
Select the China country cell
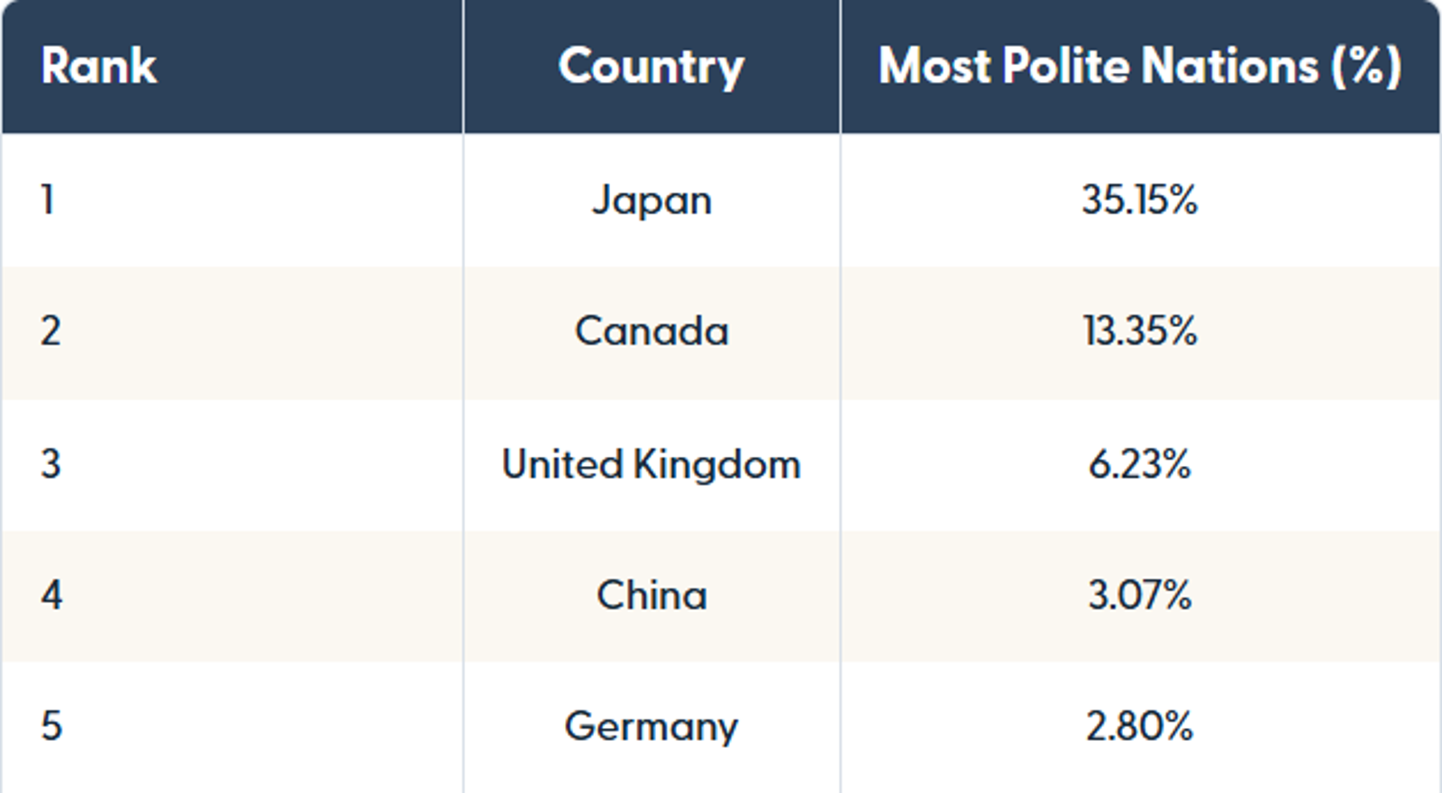click(651, 596)
